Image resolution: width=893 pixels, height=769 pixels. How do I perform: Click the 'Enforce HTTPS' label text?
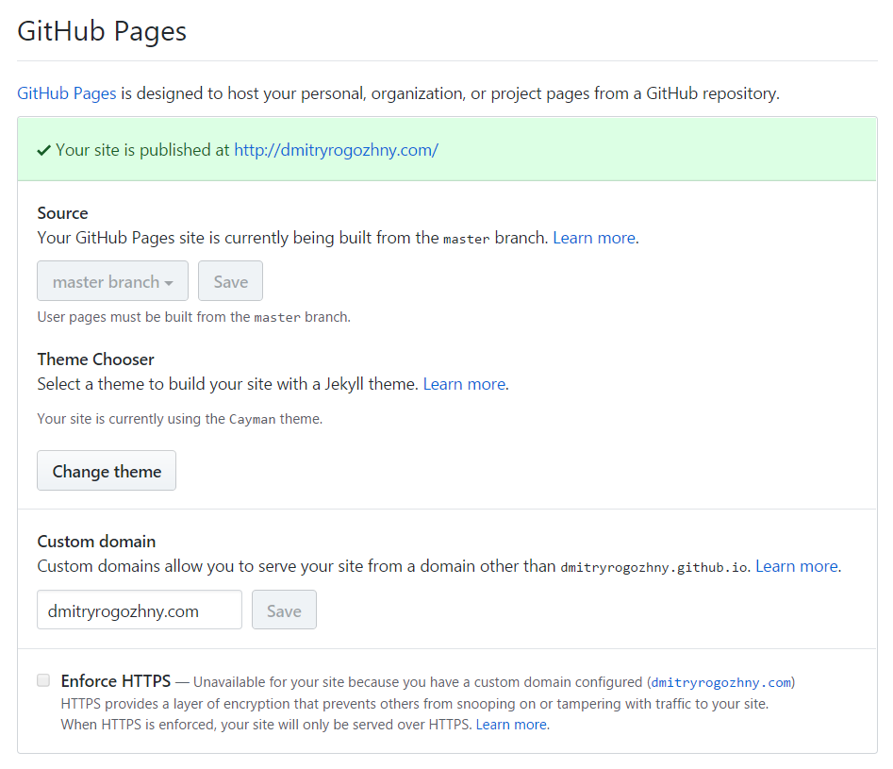tap(116, 681)
